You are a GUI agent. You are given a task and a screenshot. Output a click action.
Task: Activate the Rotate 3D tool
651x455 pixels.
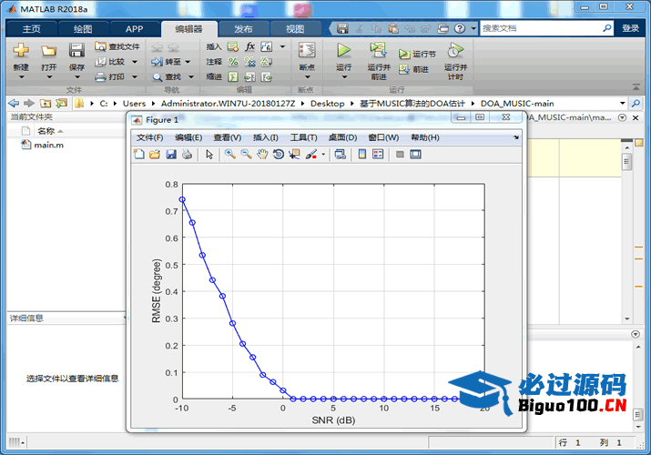point(278,155)
